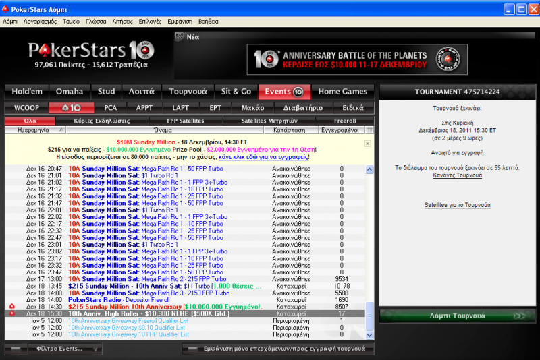Select the 10th Anniversary Giveaway Freeroll Qualifier List row
Screen dimensions: 540x360
[185, 320]
